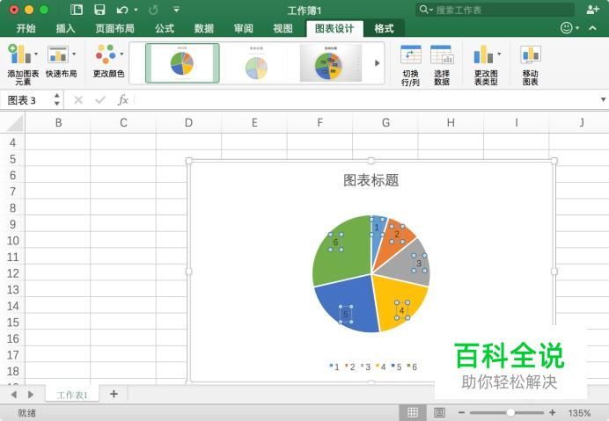This screenshot has width=609, height=421.
Task: Click the zoom in plus button
Action: [x=553, y=412]
